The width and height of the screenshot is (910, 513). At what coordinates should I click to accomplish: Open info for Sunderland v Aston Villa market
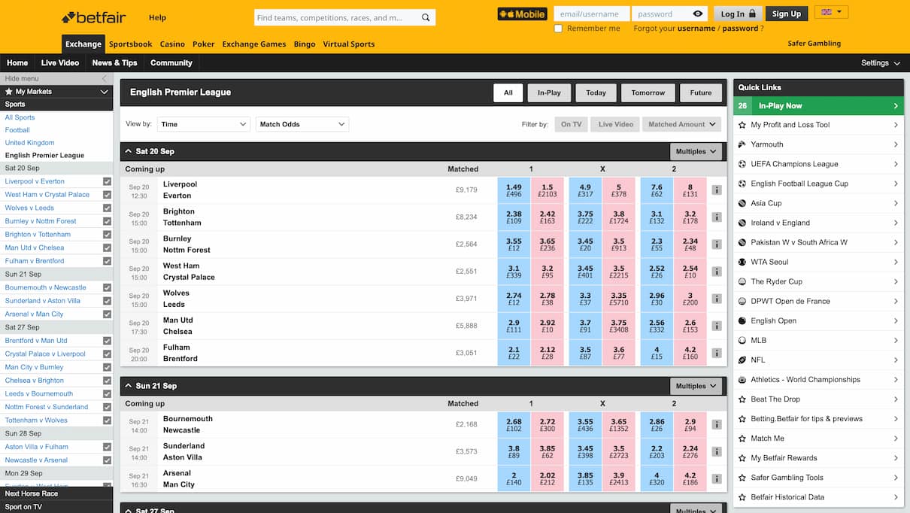tap(717, 452)
